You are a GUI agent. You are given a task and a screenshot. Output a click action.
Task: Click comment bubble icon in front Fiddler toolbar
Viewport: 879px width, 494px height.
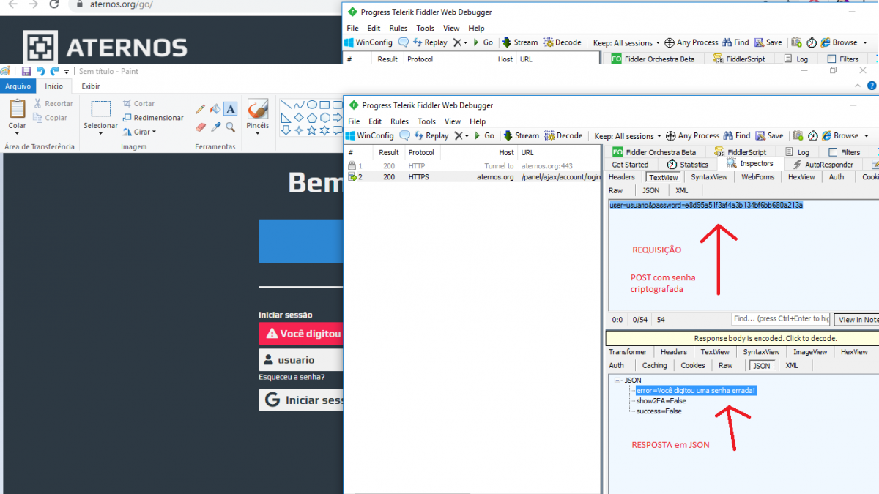click(x=405, y=135)
